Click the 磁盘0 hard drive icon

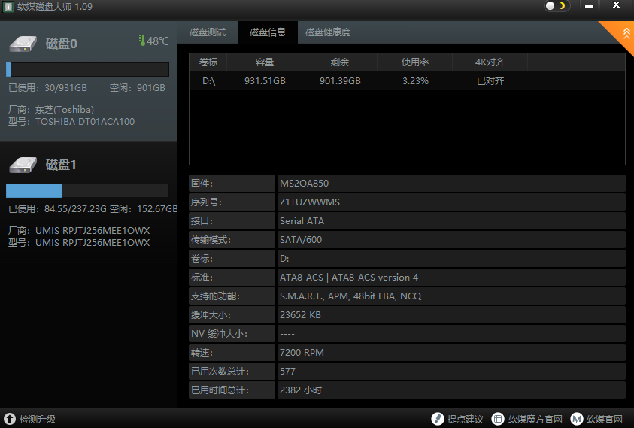click(x=23, y=43)
